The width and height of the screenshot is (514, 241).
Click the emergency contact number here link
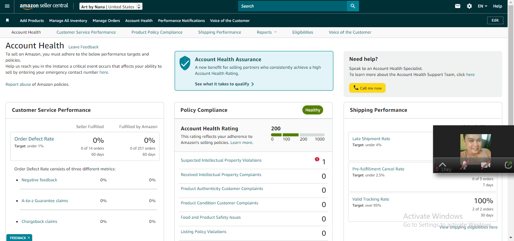click(x=104, y=72)
